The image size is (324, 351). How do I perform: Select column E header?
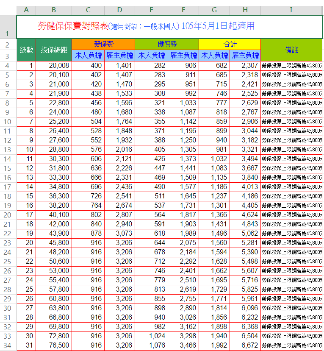tap(151, 10)
